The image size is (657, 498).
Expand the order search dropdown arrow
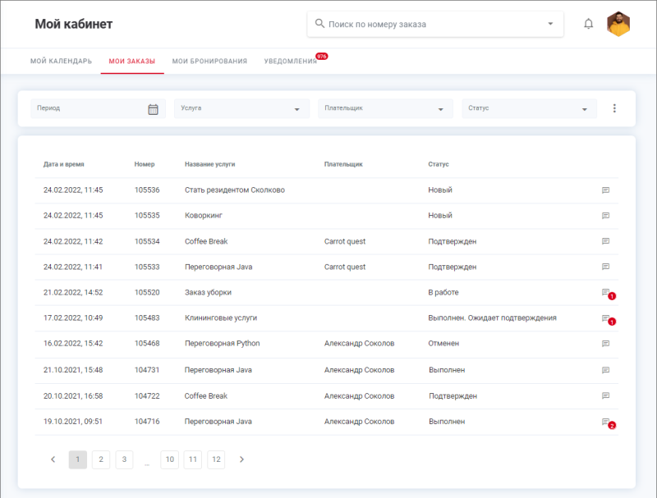pos(550,24)
